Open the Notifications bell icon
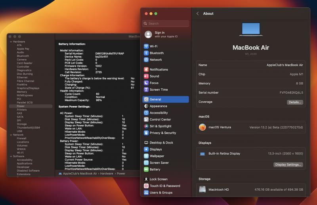 pyautogui.click(x=146, y=70)
